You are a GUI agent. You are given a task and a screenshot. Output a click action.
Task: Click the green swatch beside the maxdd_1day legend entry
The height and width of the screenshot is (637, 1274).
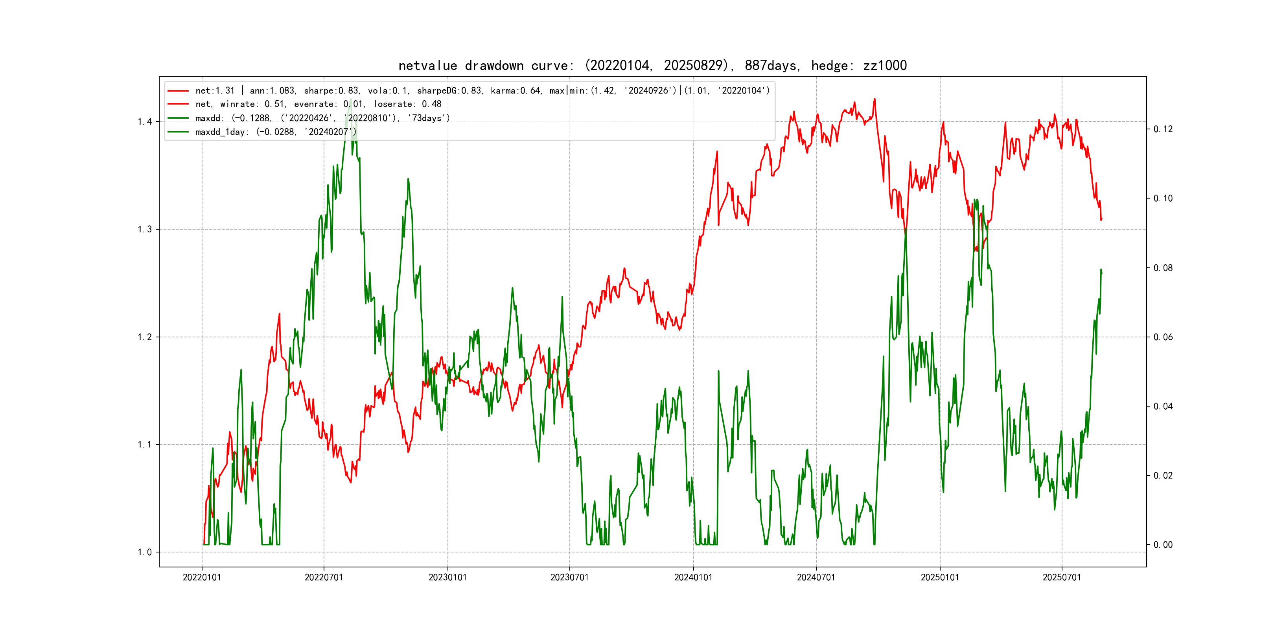point(178,132)
